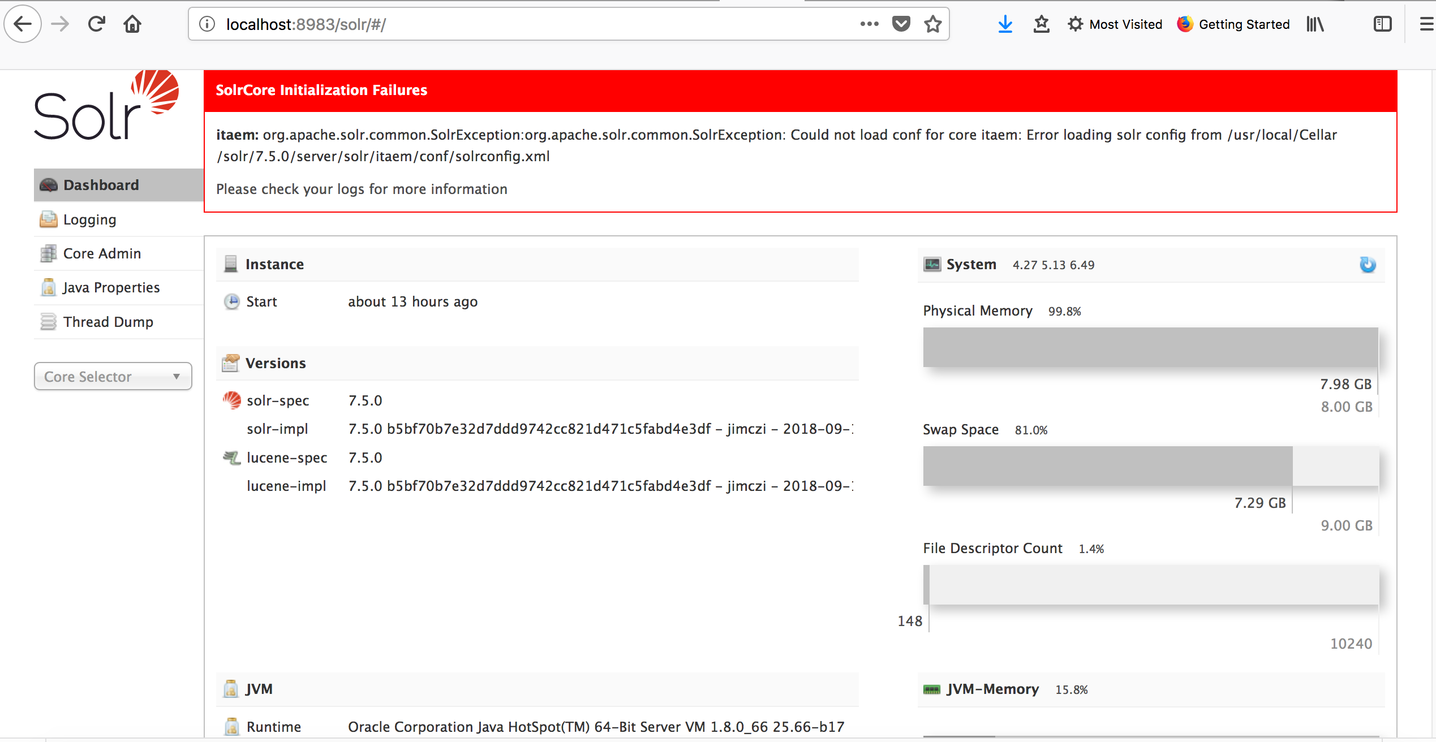Switch to the Dashboard section
The height and width of the screenshot is (742, 1436).
101,185
